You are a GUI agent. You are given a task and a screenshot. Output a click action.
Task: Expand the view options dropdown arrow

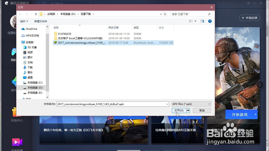[x=195, y=21]
